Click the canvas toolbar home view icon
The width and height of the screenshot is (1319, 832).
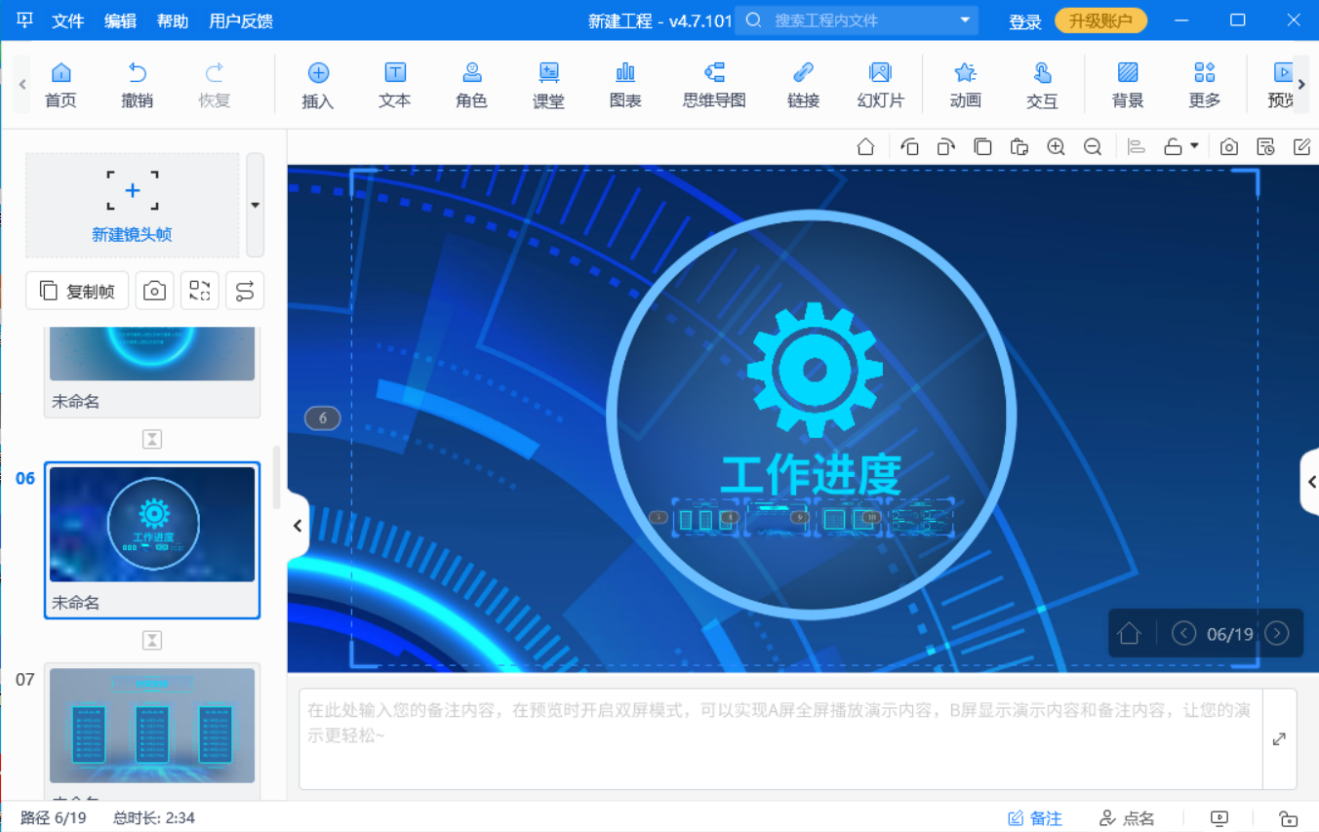(865, 147)
